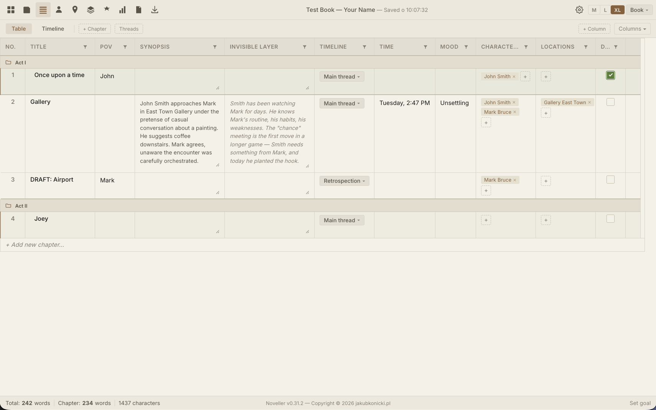Click the Gallery synopsis text field

coord(180,132)
